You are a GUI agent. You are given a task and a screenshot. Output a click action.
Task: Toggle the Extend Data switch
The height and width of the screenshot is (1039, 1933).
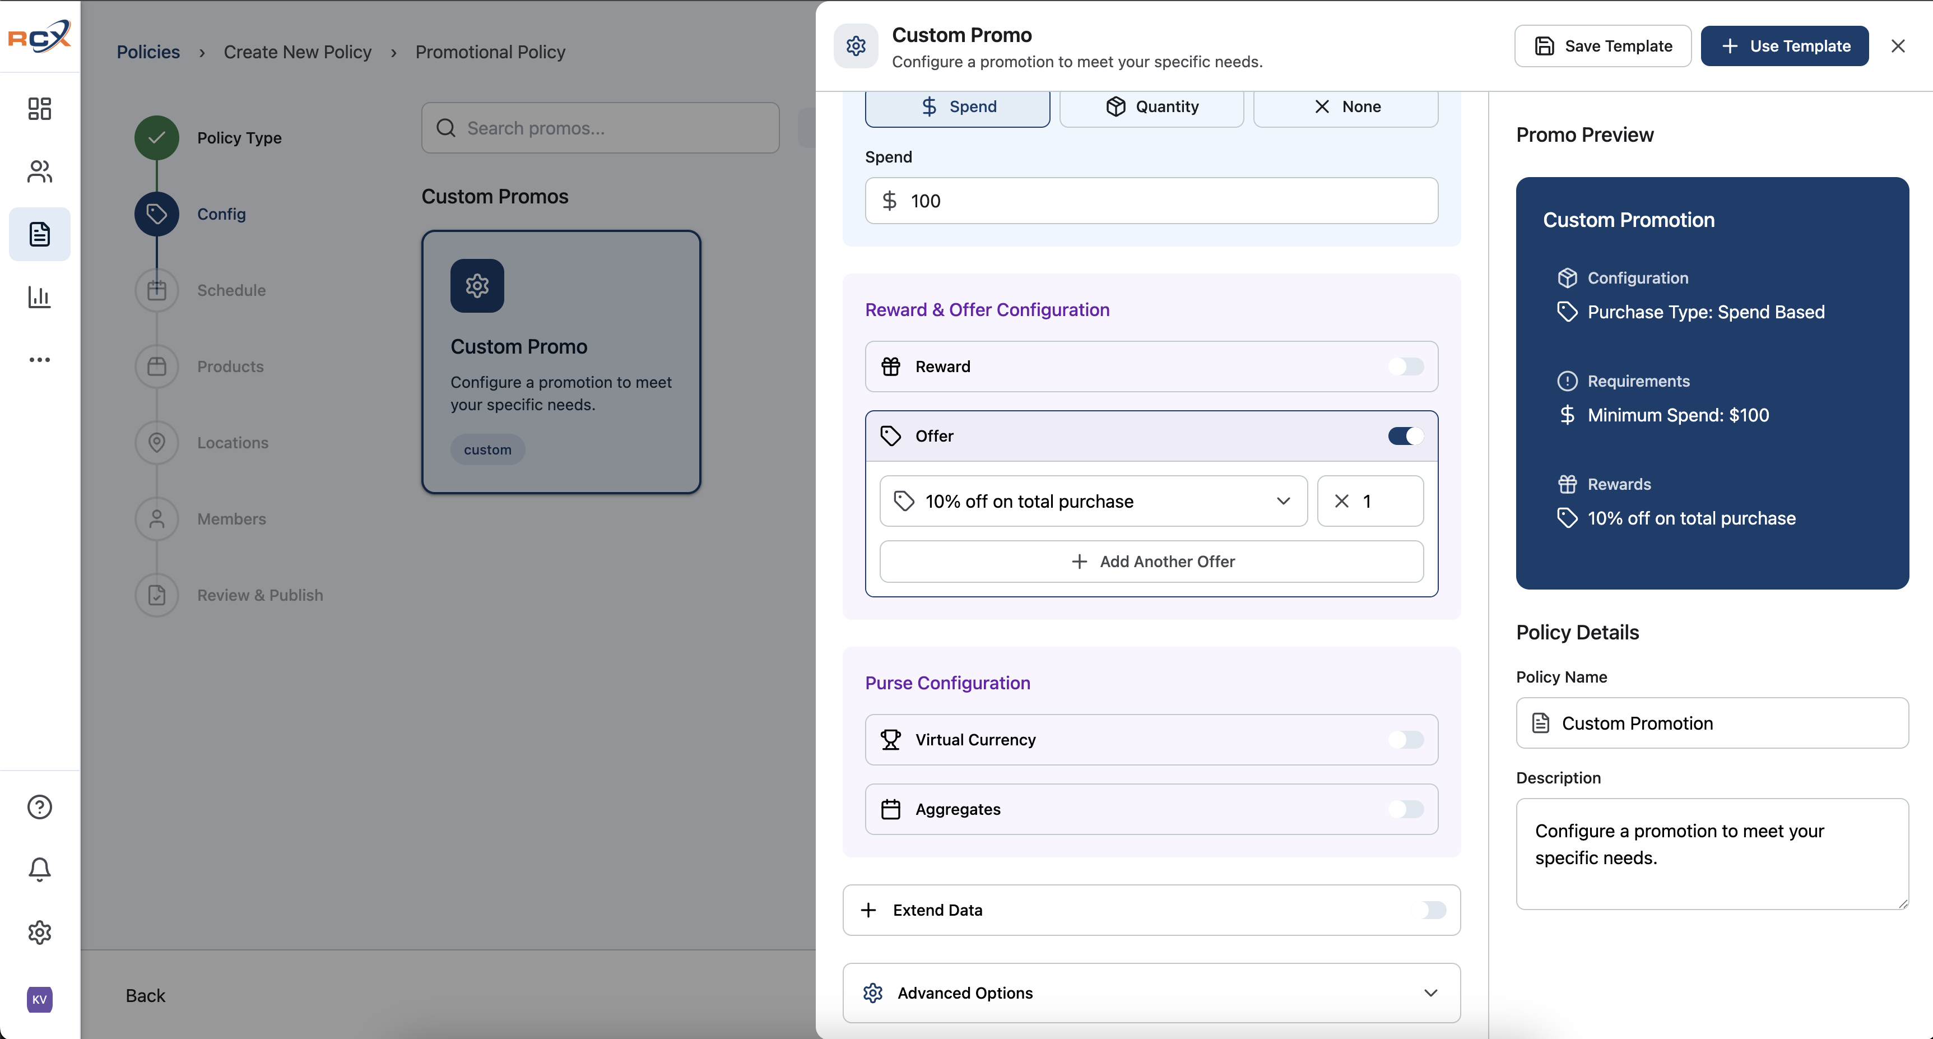pos(1433,910)
